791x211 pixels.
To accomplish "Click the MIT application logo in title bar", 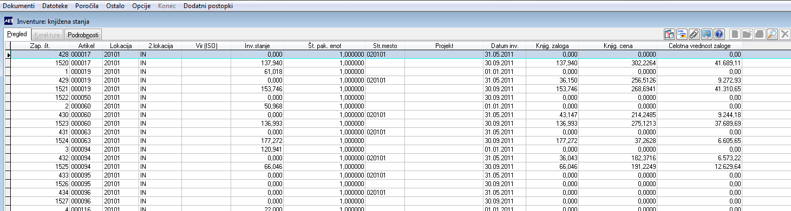I will click(x=9, y=21).
